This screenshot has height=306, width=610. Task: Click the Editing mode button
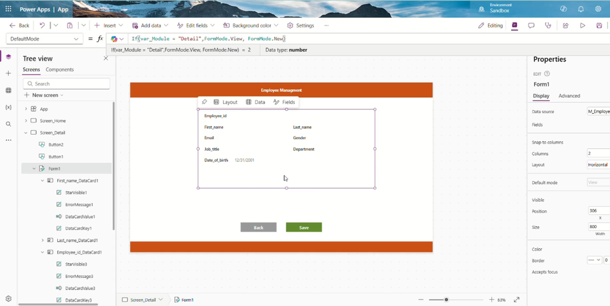(490, 25)
